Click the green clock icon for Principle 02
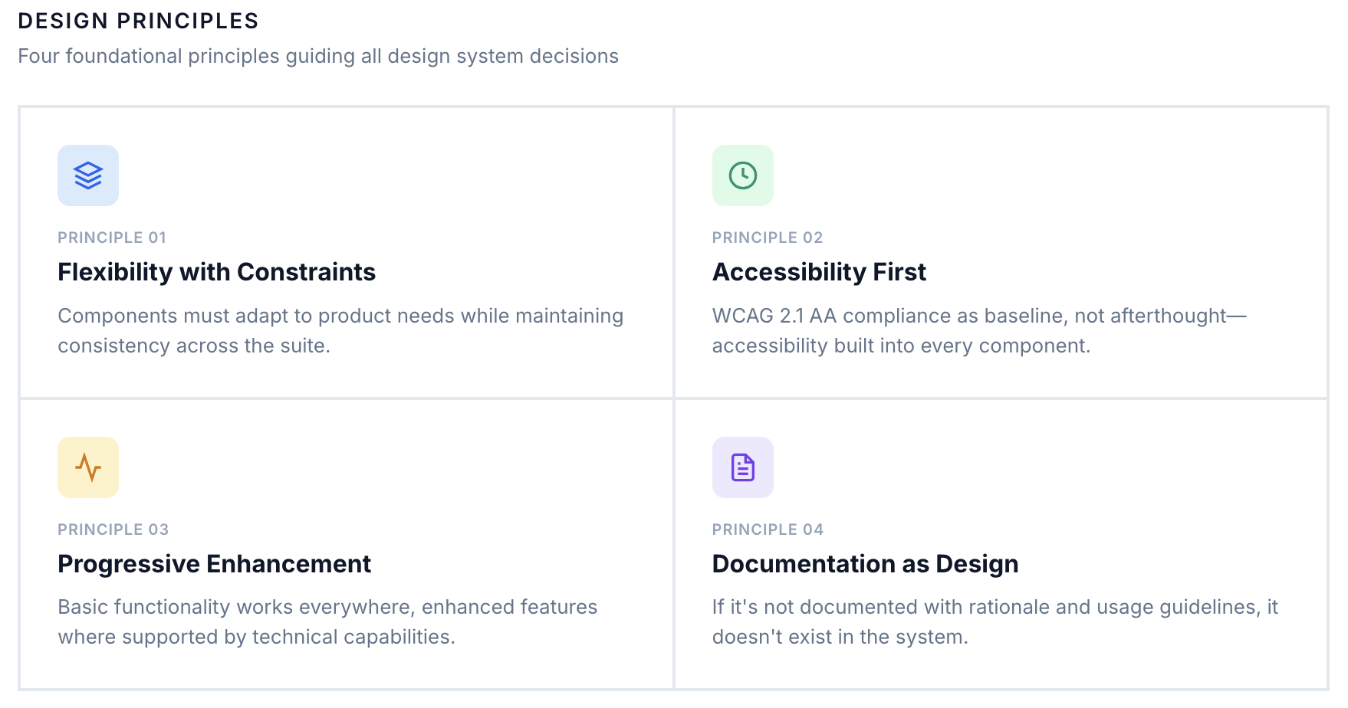 (742, 175)
